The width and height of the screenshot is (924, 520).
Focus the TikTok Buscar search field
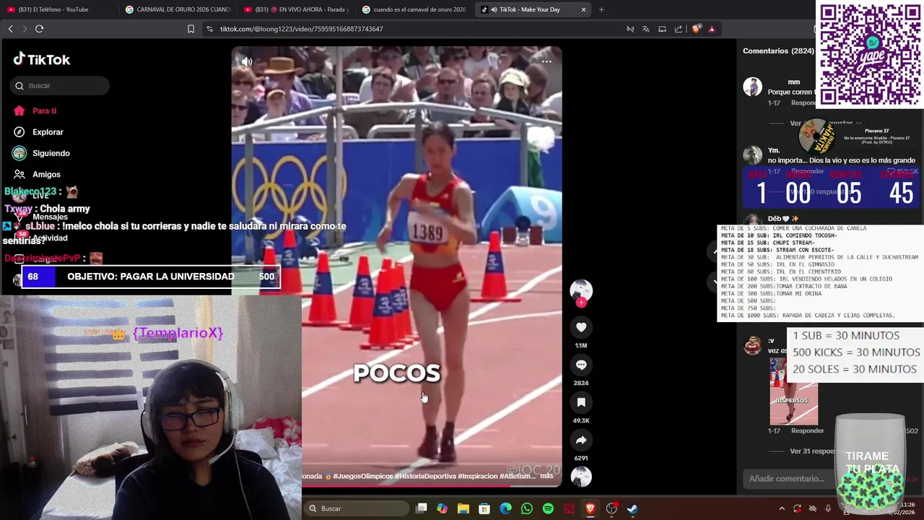tap(60, 86)
